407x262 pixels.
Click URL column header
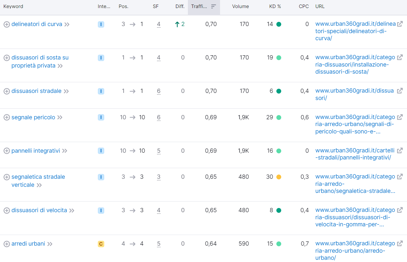coord(320,6)
